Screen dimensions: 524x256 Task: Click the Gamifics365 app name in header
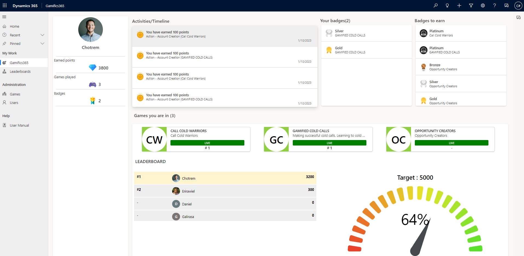[x=55, y=6]
